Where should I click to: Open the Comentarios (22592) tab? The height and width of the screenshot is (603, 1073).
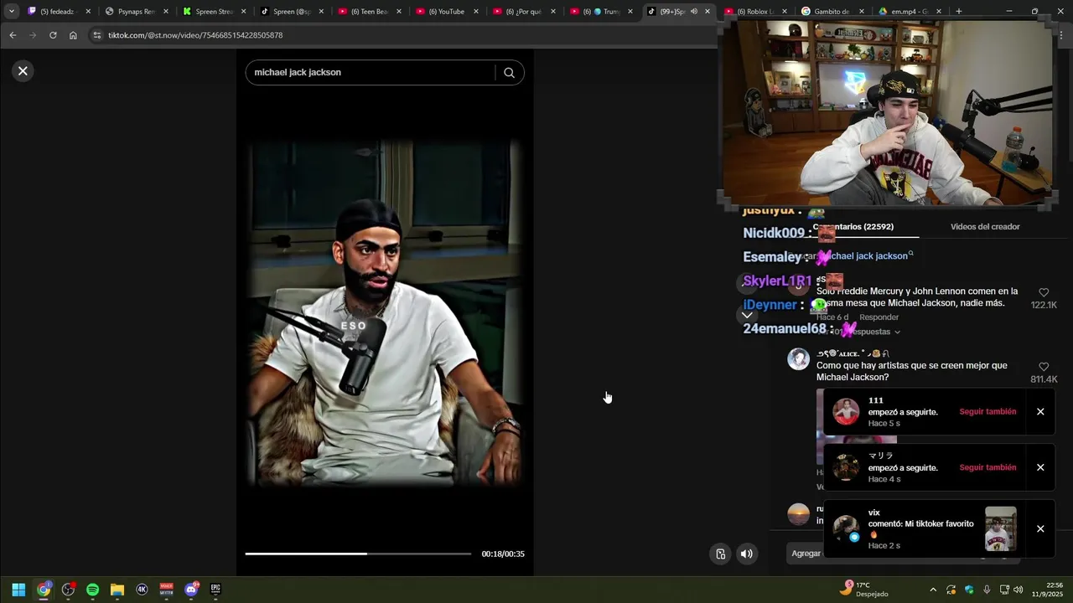pos(855,227)
